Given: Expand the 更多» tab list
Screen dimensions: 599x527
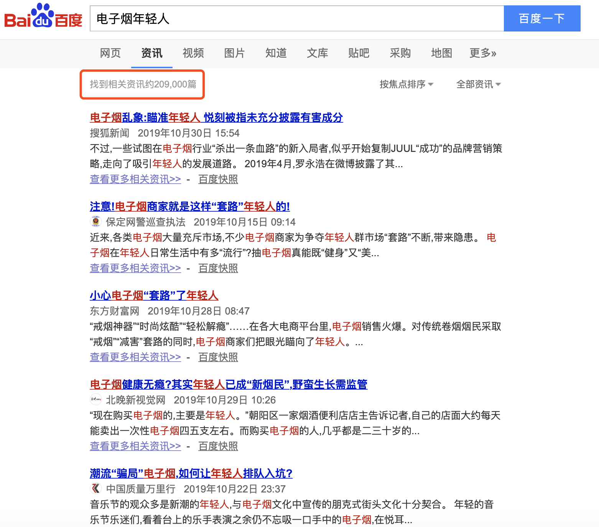Looking at the screenshot, I should pos(482,53).
